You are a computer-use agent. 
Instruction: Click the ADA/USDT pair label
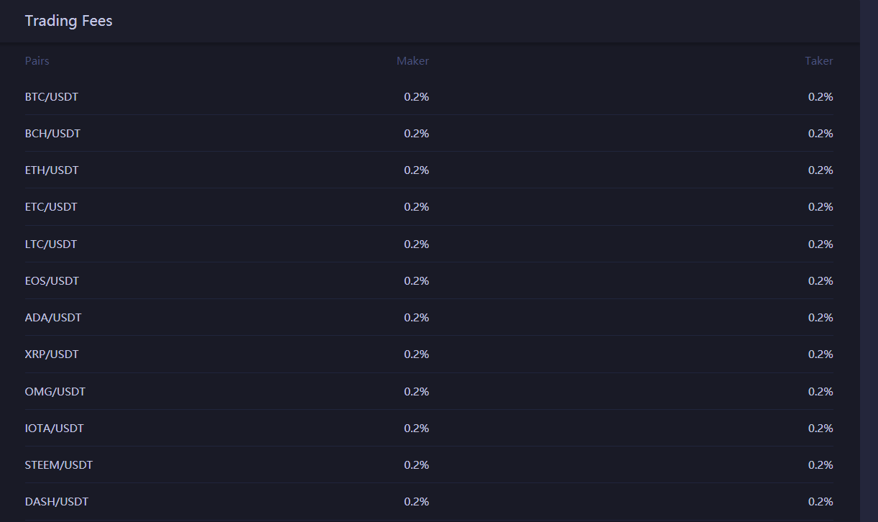click(x=53, y=318)
